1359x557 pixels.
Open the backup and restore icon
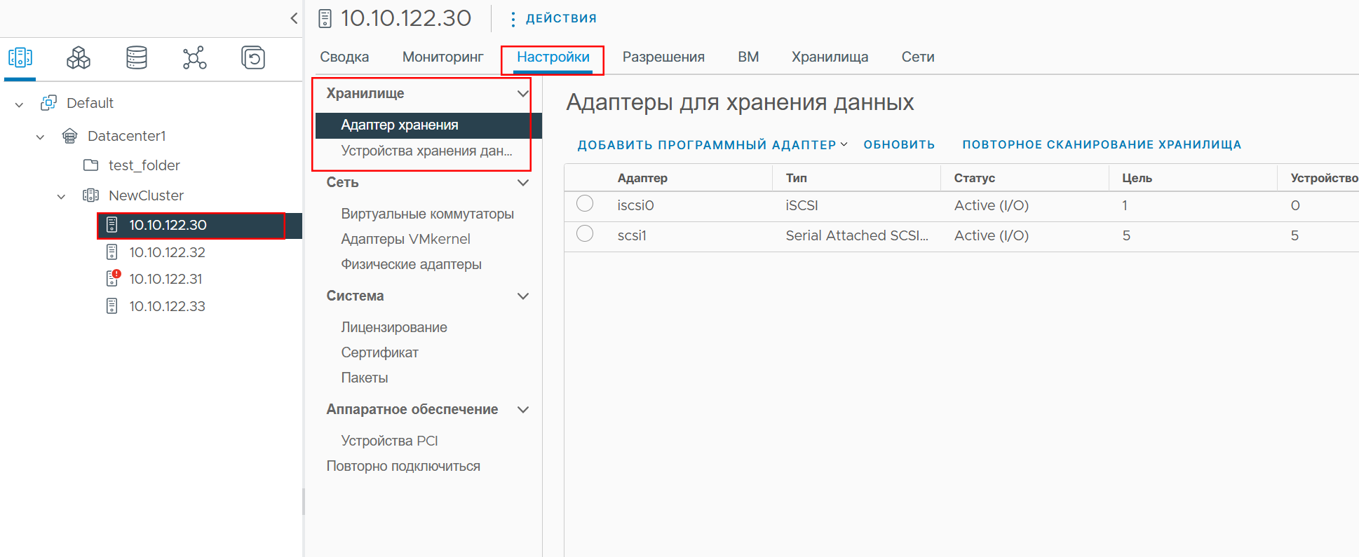pos(252,57)
